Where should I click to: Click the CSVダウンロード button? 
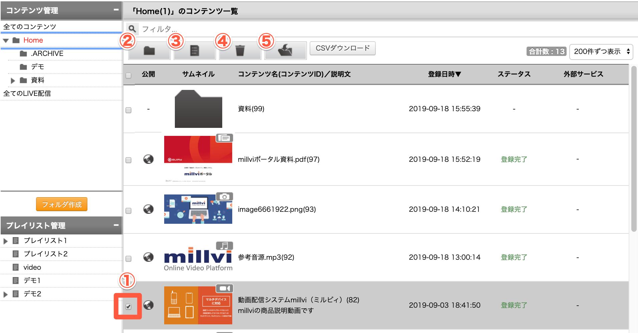343,48
